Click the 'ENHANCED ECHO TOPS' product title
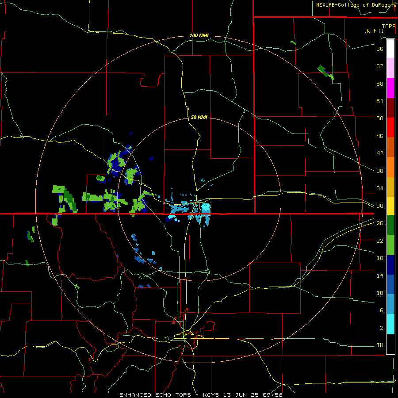The image size is (398, 398). [x=155, y=395]
